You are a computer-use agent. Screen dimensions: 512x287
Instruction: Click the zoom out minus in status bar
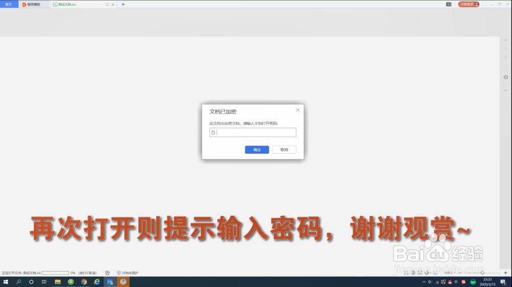click(460, 273)
